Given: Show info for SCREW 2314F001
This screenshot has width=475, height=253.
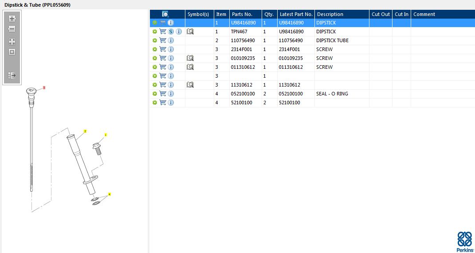Looking at the screenshot, I should [171, 49].
